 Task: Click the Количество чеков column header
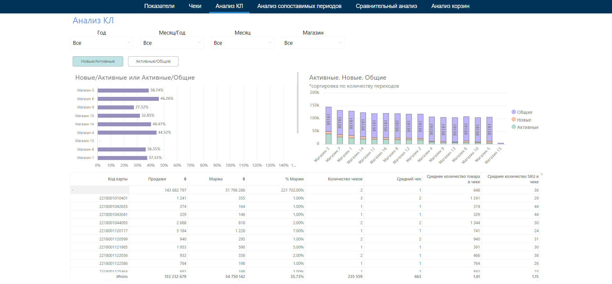(x=345, y=179)
